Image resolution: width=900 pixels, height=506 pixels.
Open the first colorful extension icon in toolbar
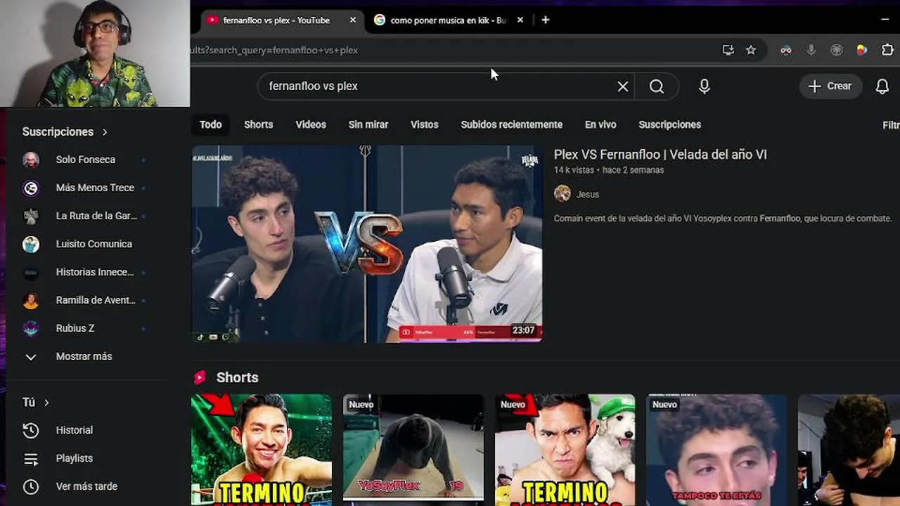[786, 50]
